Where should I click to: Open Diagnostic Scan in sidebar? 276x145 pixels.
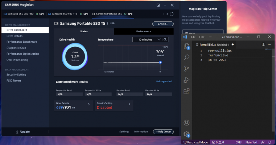[16, 48]
